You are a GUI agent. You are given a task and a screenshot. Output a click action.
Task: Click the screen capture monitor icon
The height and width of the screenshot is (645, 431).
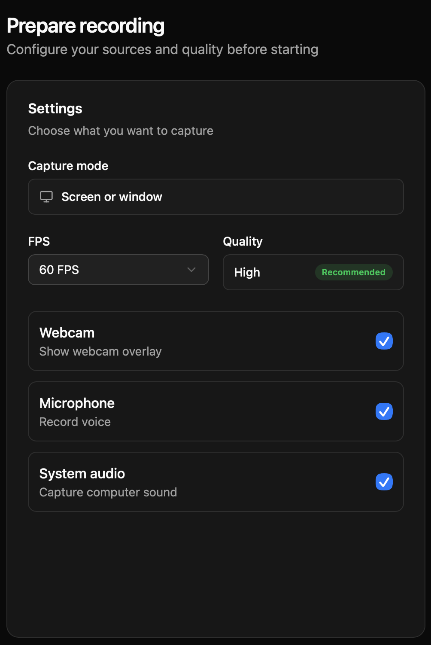click(x=46, y=196)
